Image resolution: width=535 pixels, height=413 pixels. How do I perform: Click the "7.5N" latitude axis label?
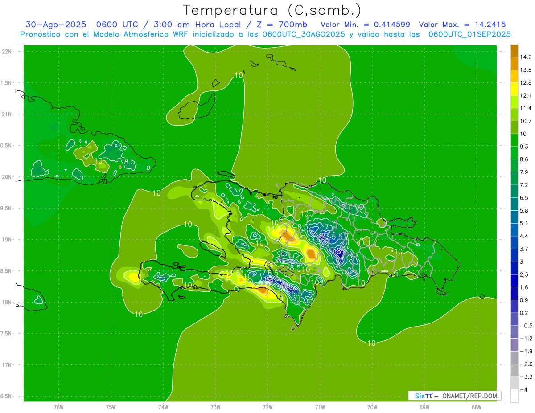(x=7, y=334)
